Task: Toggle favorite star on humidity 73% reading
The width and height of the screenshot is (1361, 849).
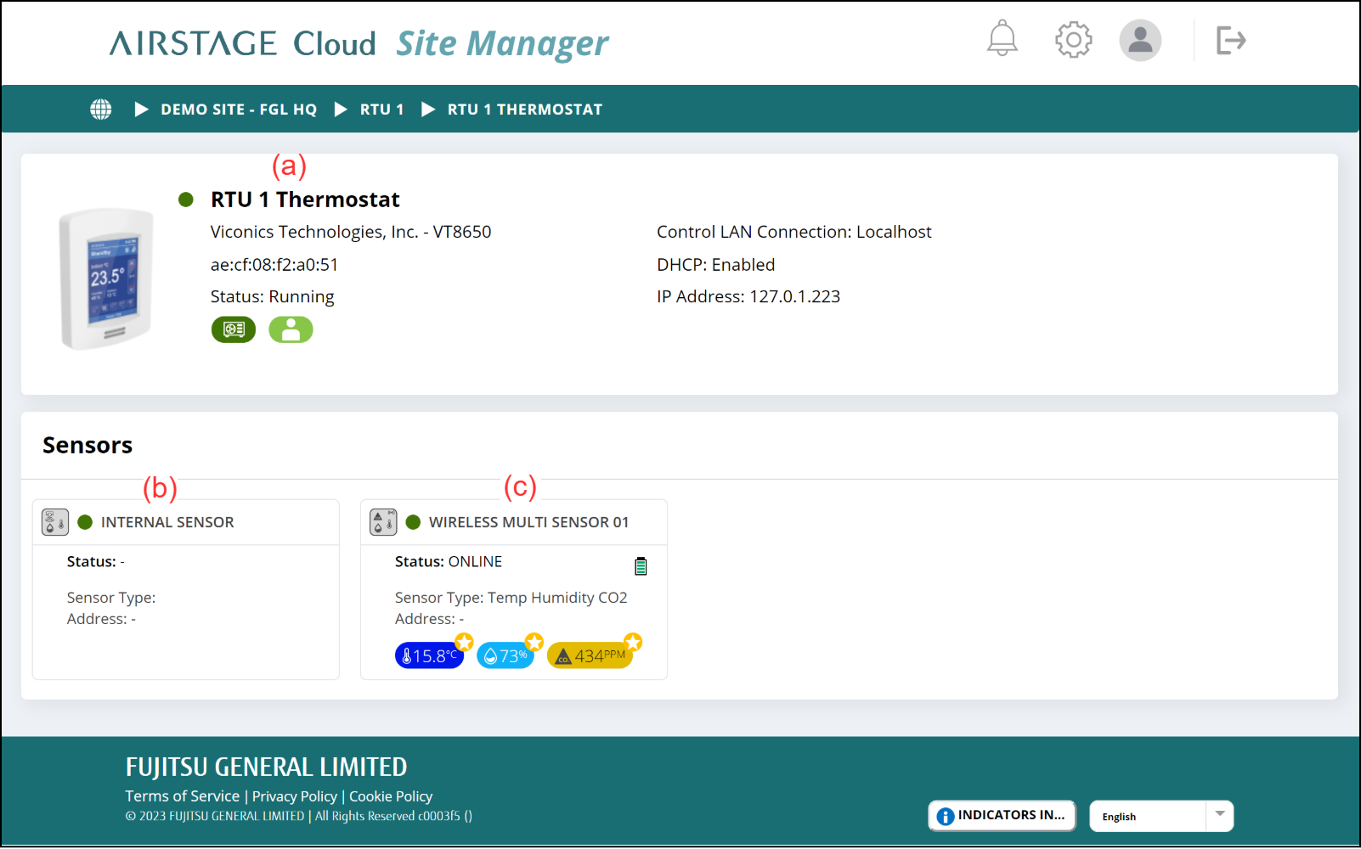Action: [534, 642]
